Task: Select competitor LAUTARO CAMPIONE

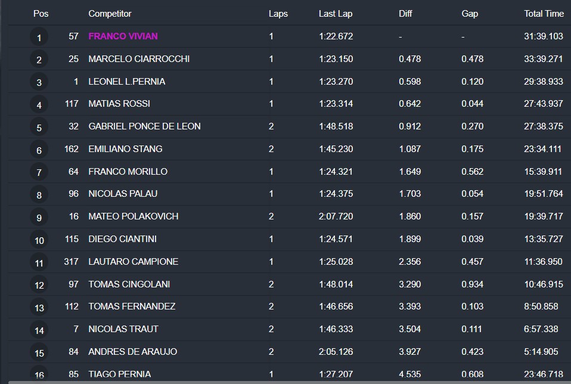Action: pos(133,261)
